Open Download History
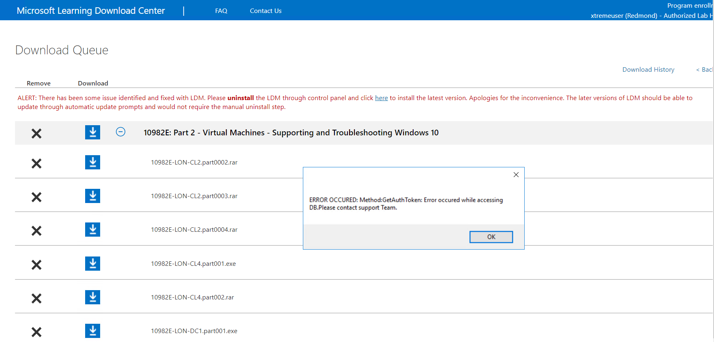Viewport: 714px width, 342px height. tap(648, 70)
